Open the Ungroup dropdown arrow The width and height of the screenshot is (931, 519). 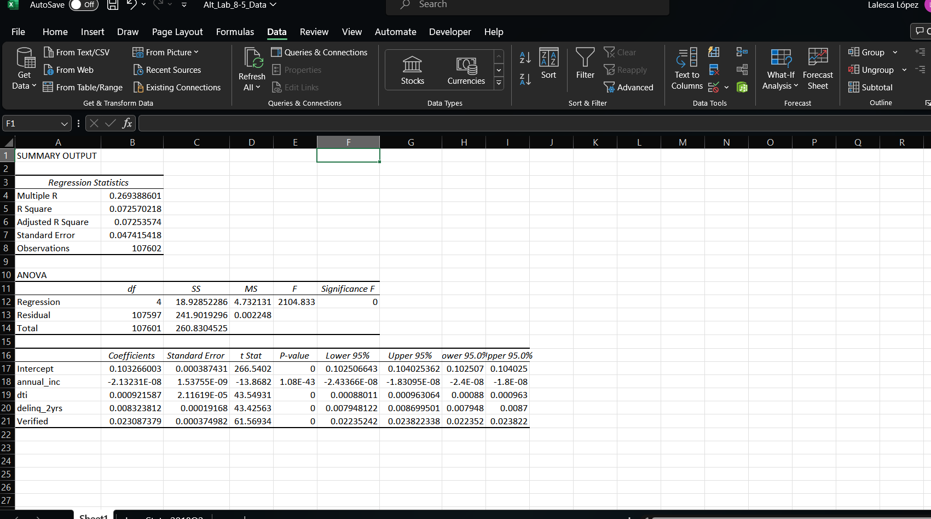coord(904,70)
